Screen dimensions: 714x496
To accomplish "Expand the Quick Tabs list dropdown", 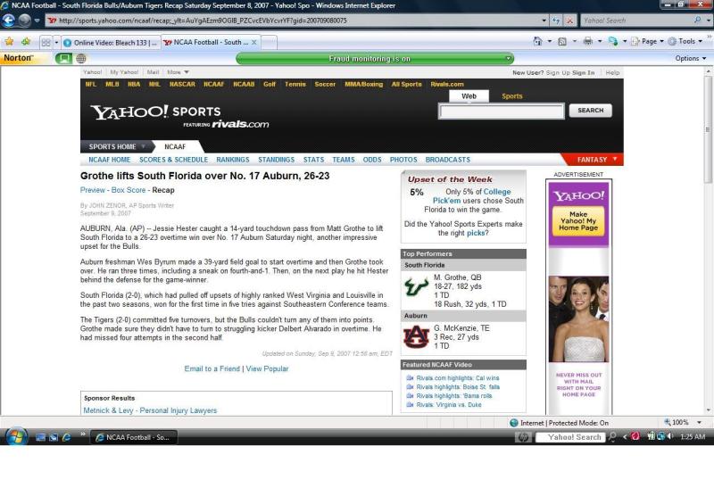I will pos(56,42).
